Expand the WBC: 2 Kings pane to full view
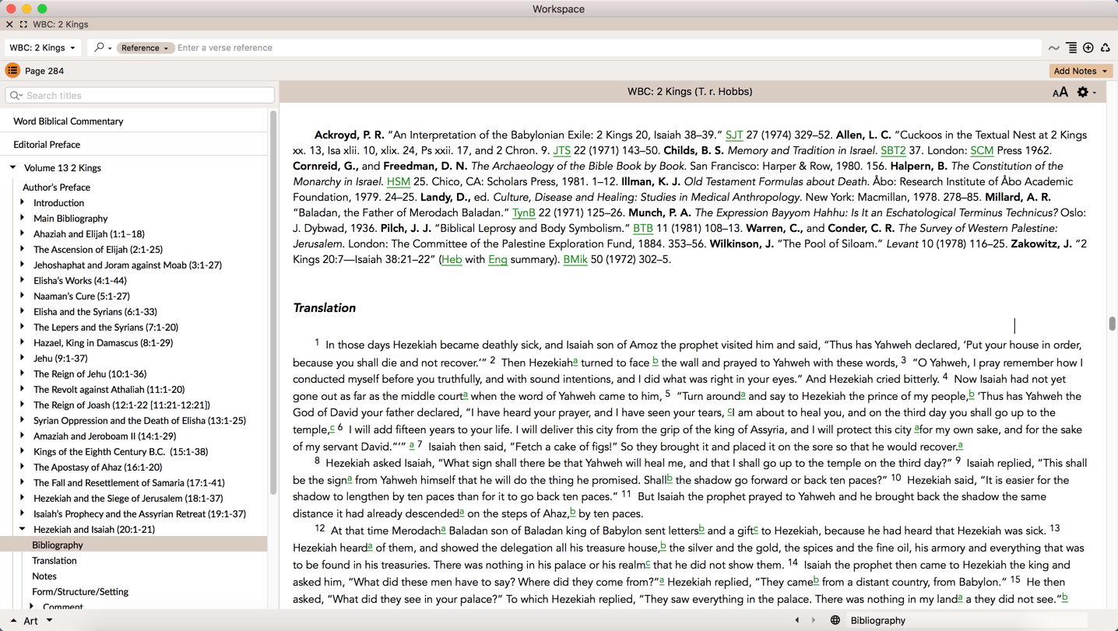This screenshot has height=631, width=1118. tap(23, 24)
